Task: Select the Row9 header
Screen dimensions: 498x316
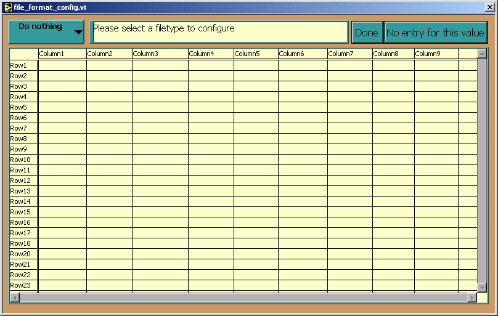Action: [x=23, y=149]
